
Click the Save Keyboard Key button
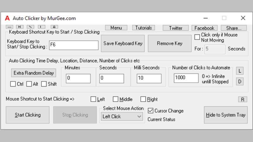(x=123, y=44)
